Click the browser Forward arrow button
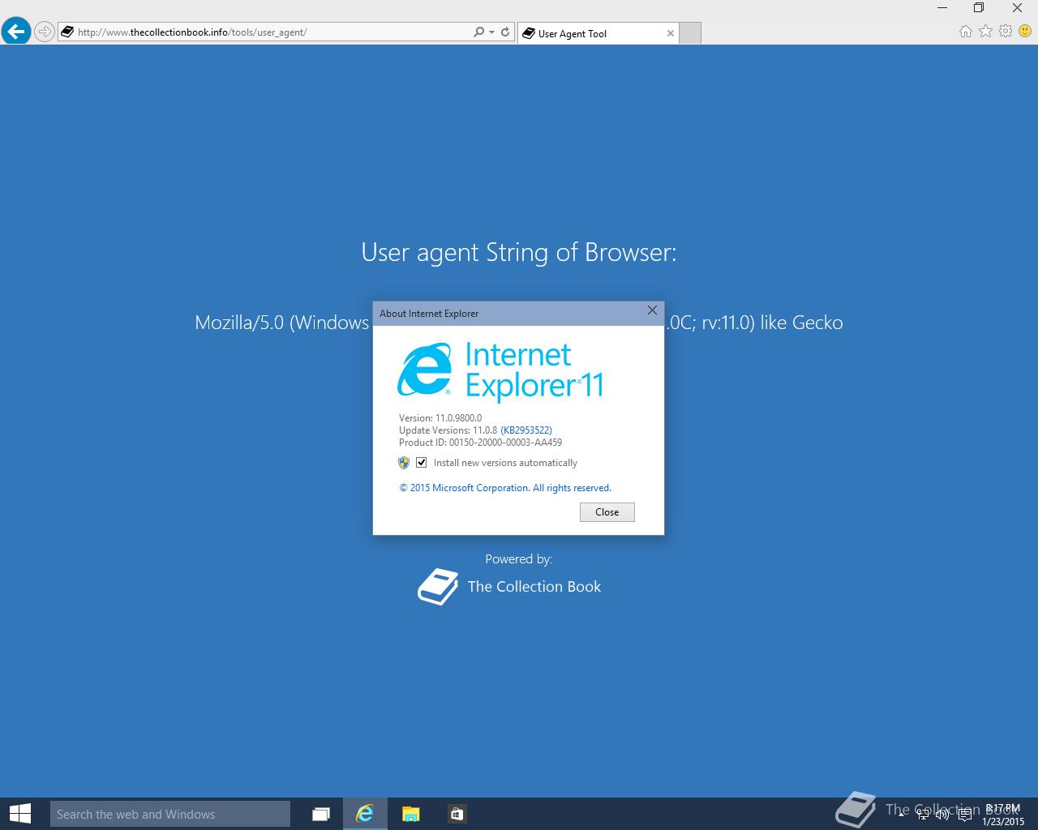 pyautogui.click(x=45, y=32)
